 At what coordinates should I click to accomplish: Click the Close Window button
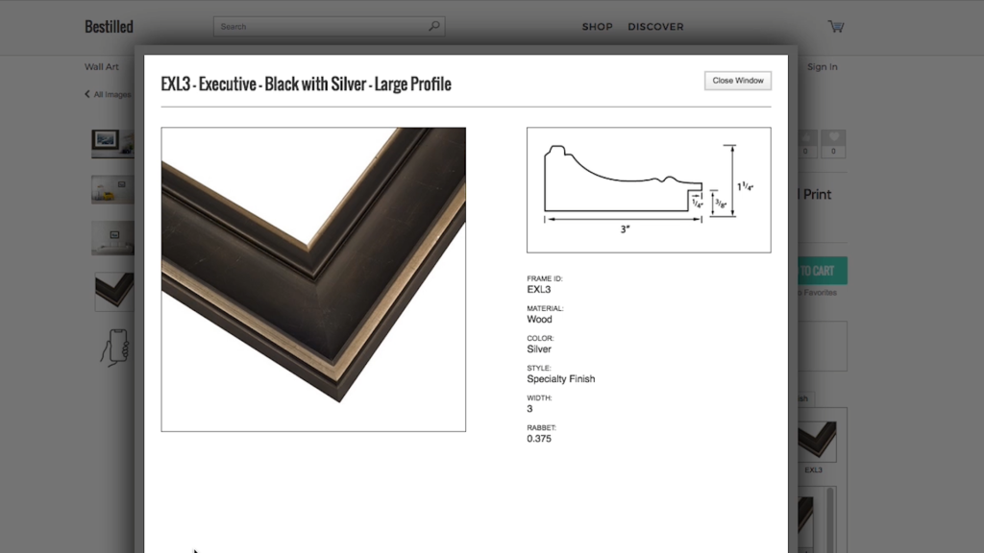point(737,81)
